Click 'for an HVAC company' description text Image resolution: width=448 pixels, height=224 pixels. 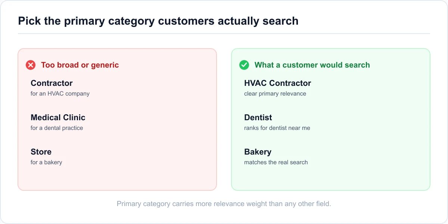[x=60, y=94]
